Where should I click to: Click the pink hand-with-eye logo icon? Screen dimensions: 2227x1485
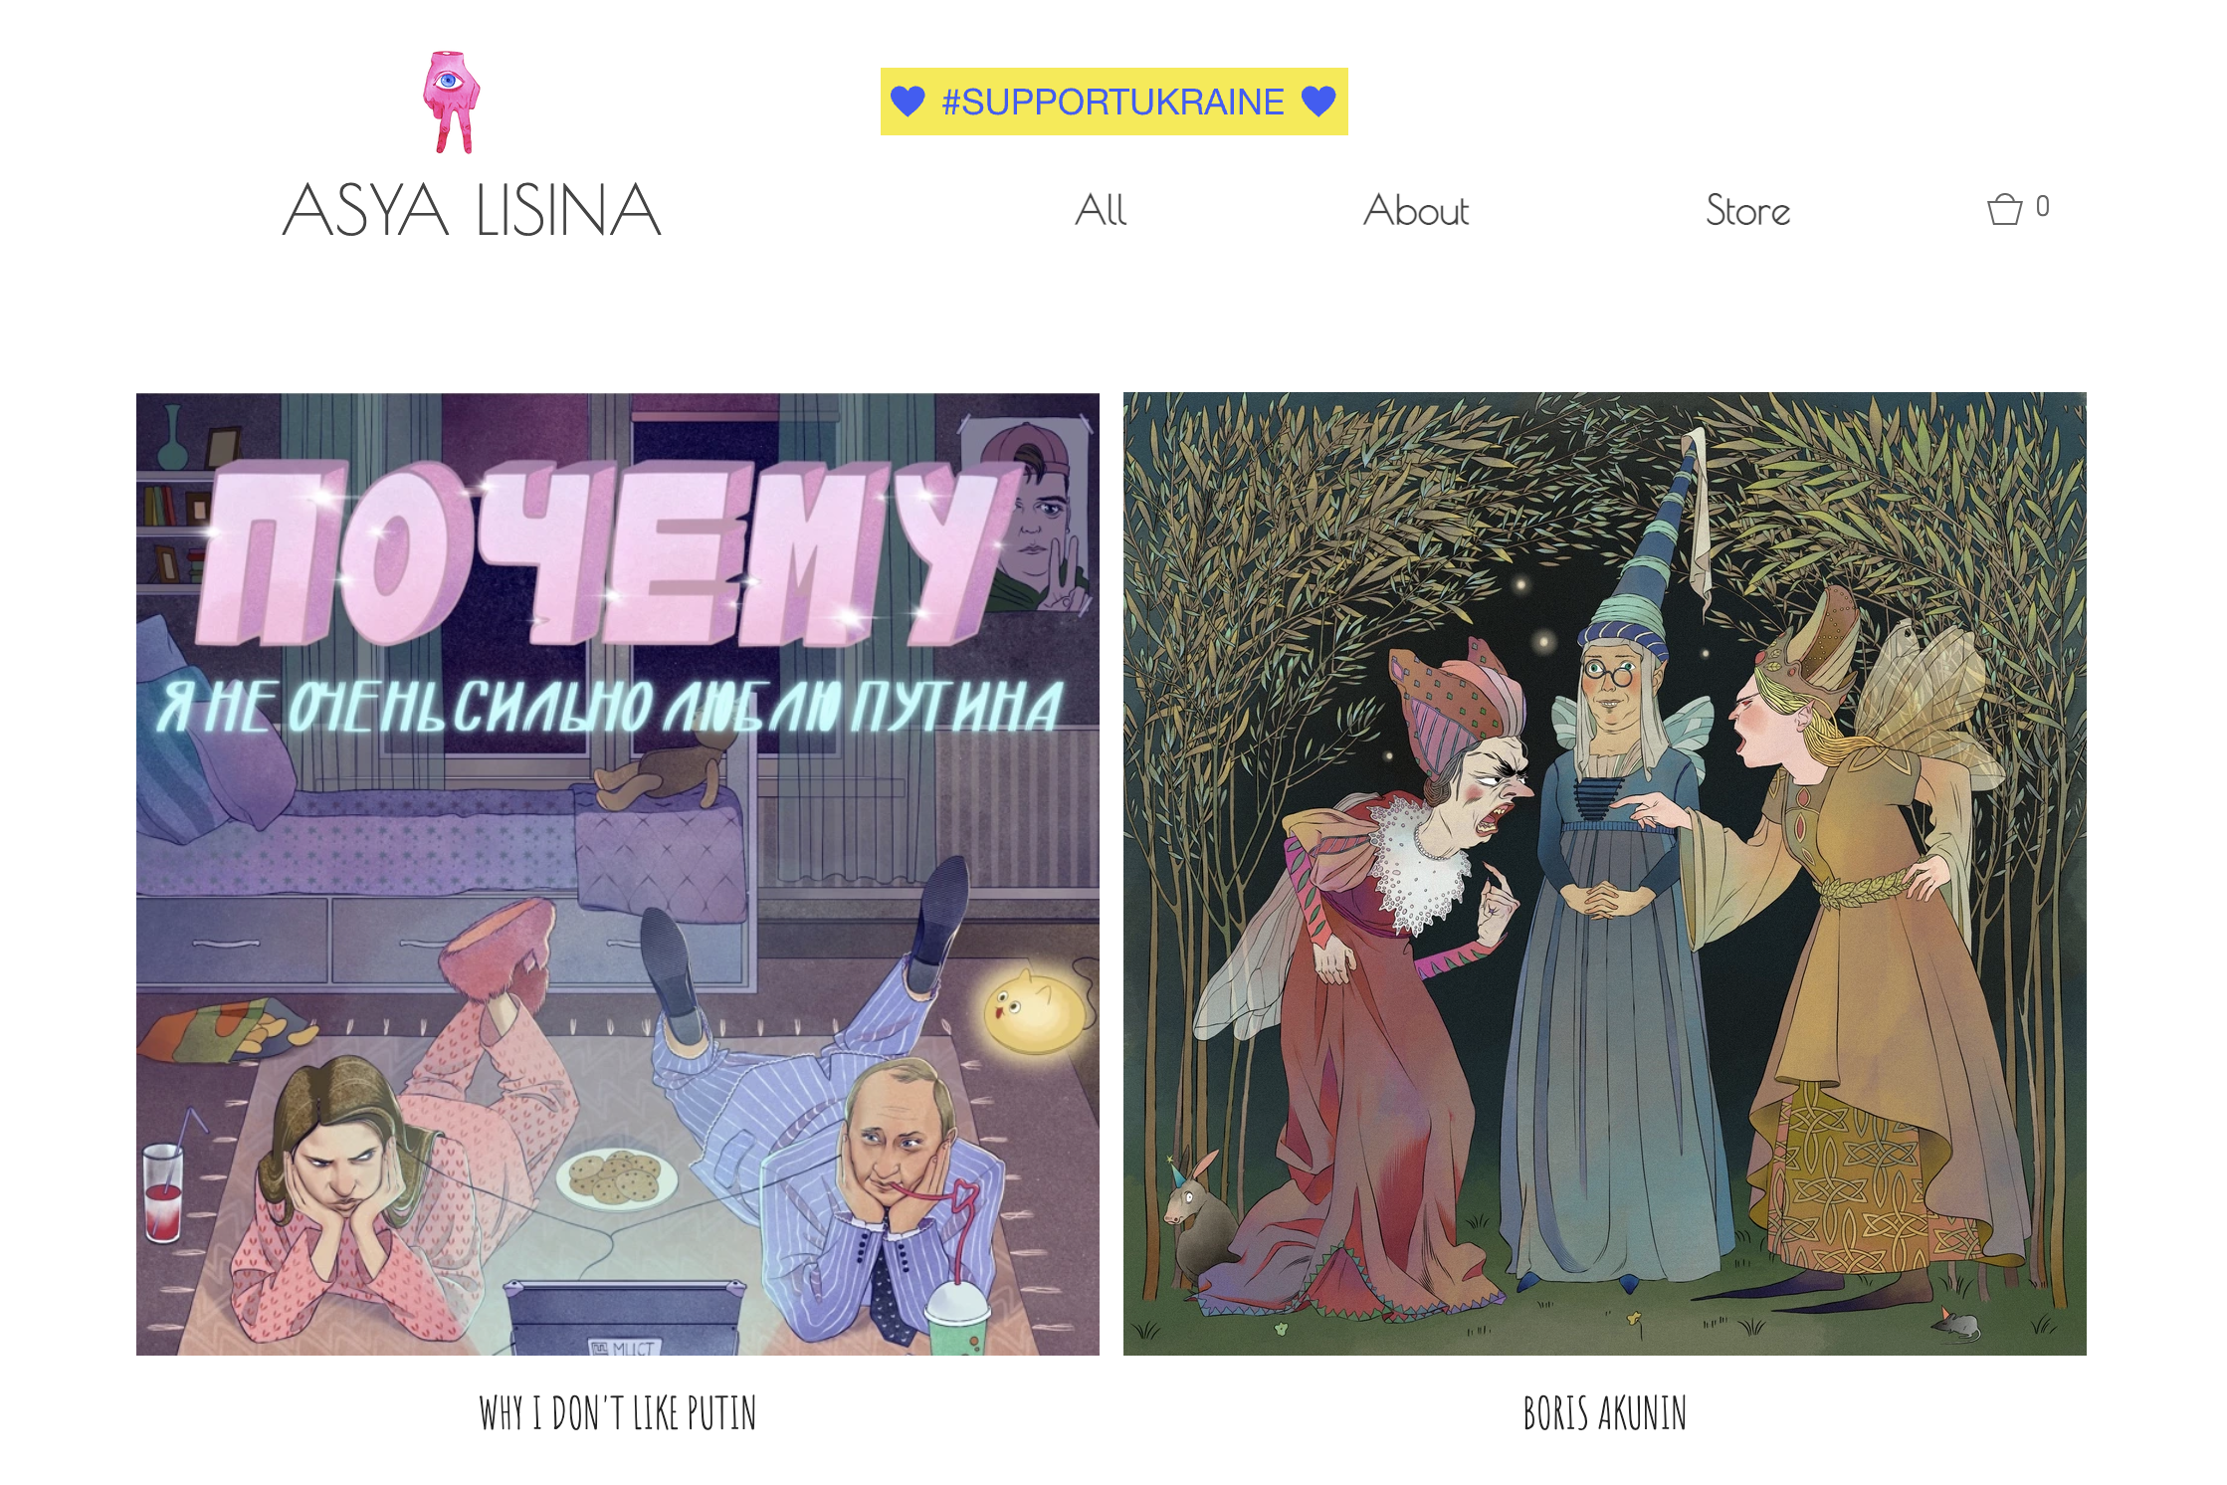(x=452, y=103)
